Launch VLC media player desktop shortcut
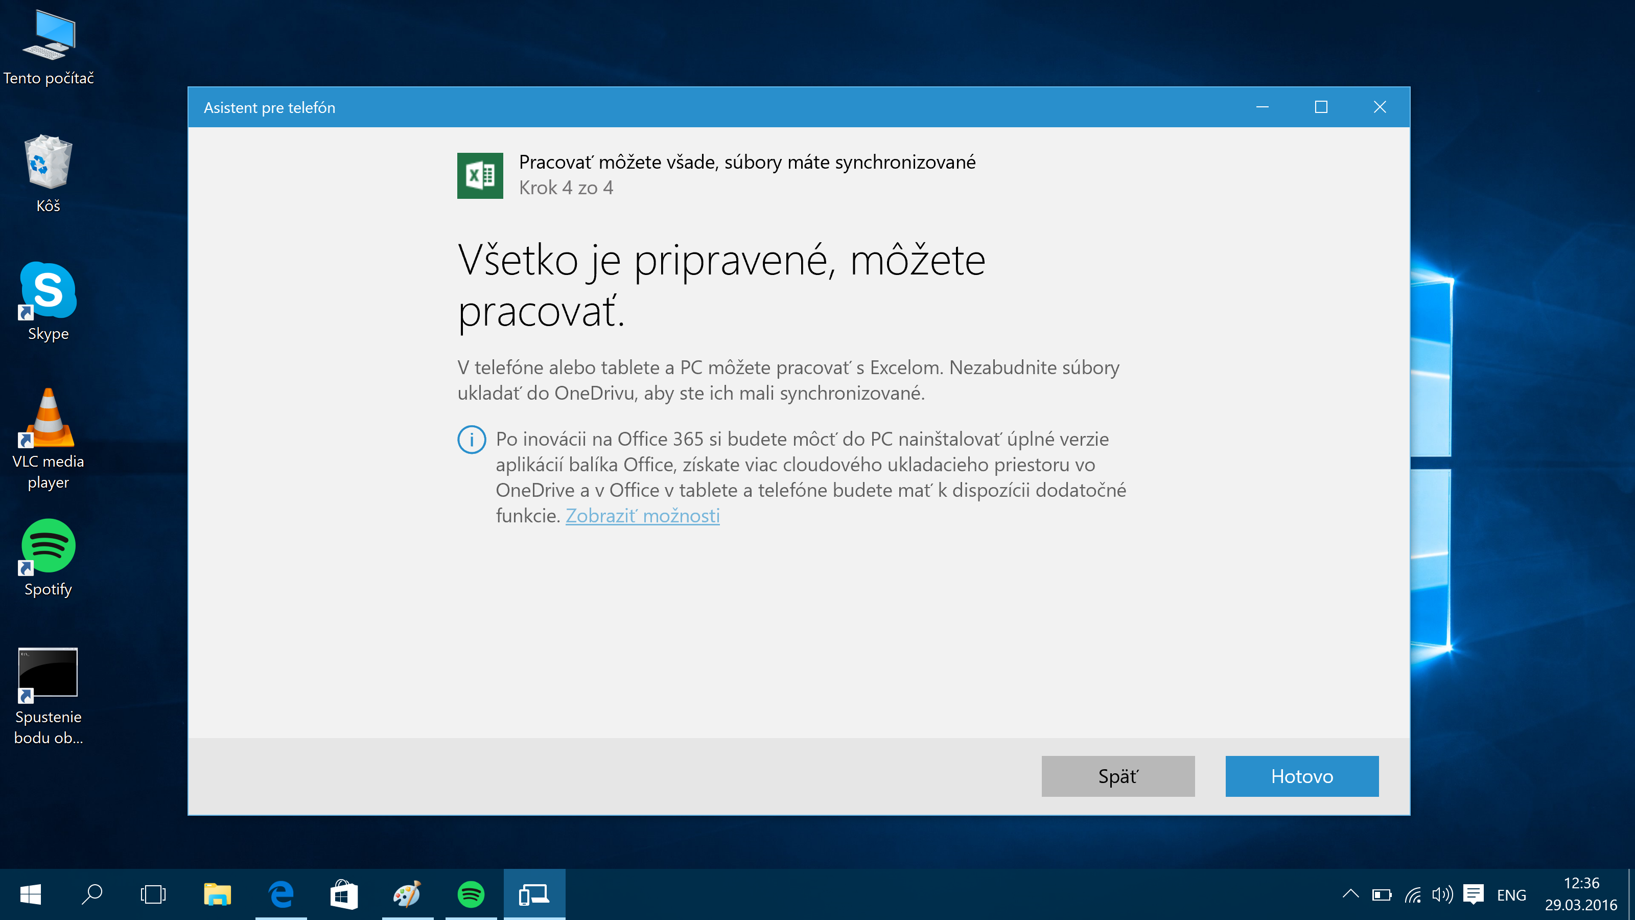 coord(48,440)
